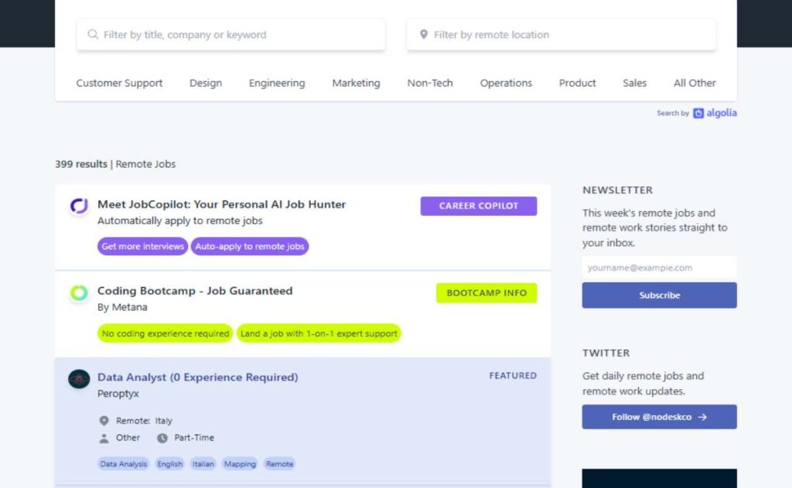Click the location pin icon in filter

(x=424, y=34)
